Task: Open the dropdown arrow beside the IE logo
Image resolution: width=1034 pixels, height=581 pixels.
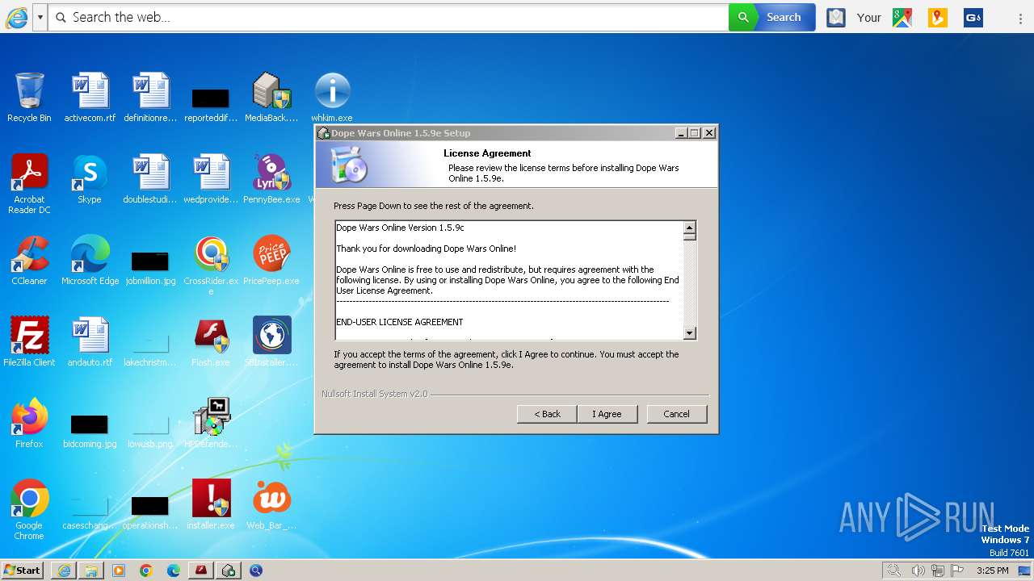Action: 40,17
